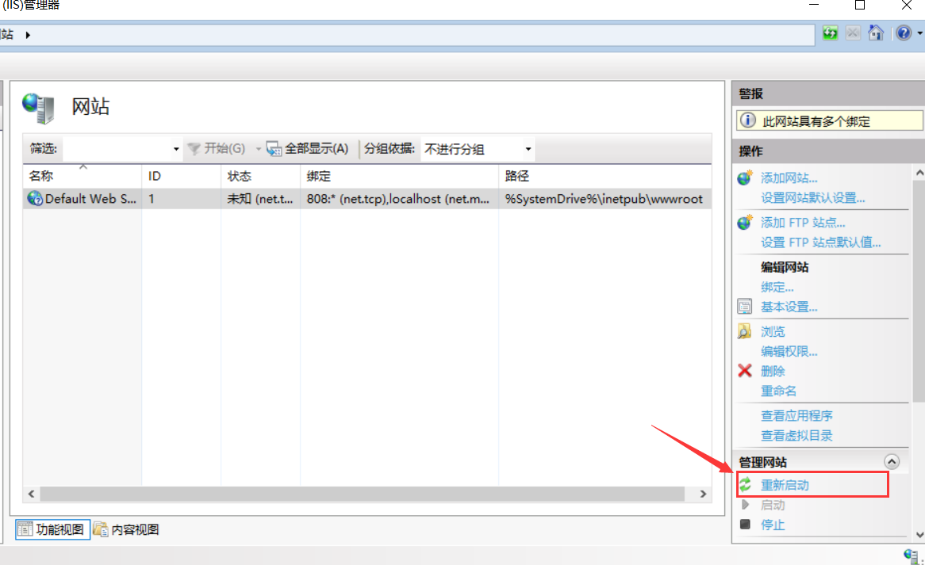Click the list's horizontal scrollbar right arrow

point(703,494)
